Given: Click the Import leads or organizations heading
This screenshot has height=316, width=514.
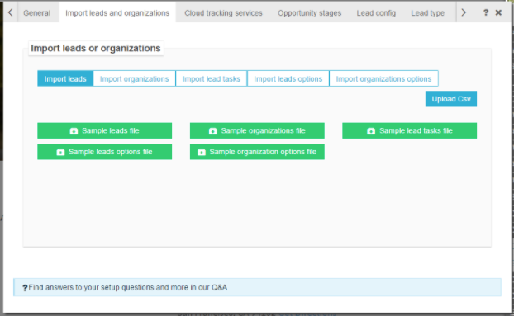Looking at the screenshot, I should pyautogui.click(x=96, y=48).
